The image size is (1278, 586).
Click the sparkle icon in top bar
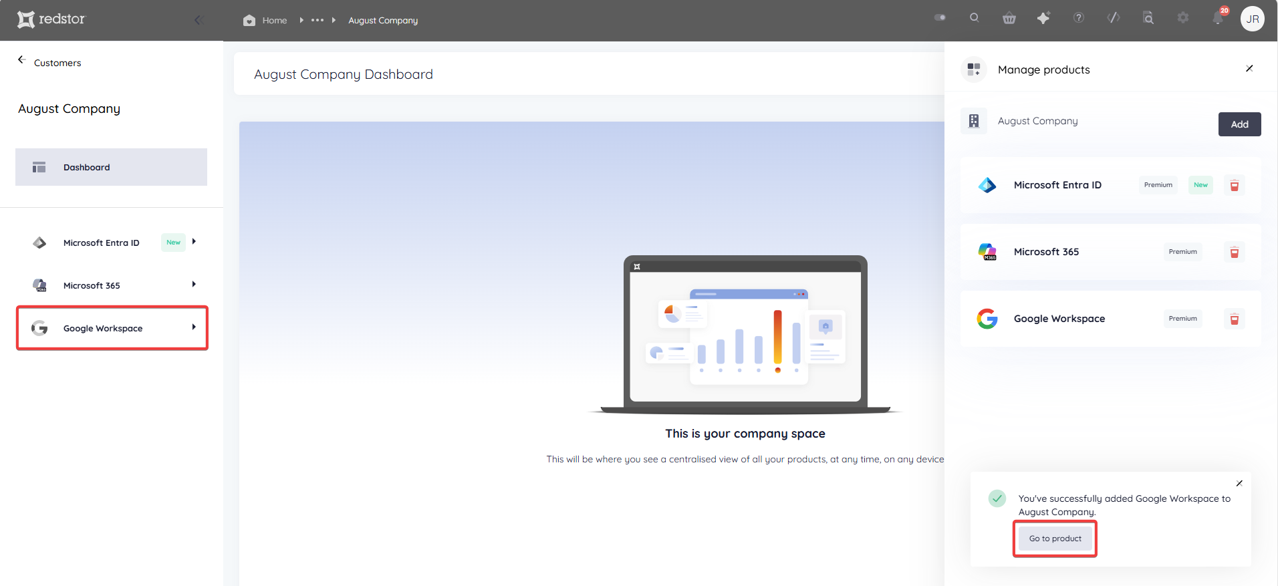click(x=1043, y=18)
